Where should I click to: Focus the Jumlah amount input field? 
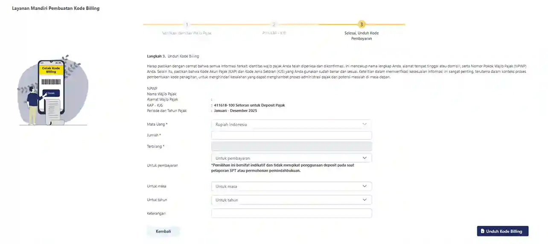coord(291,135)
